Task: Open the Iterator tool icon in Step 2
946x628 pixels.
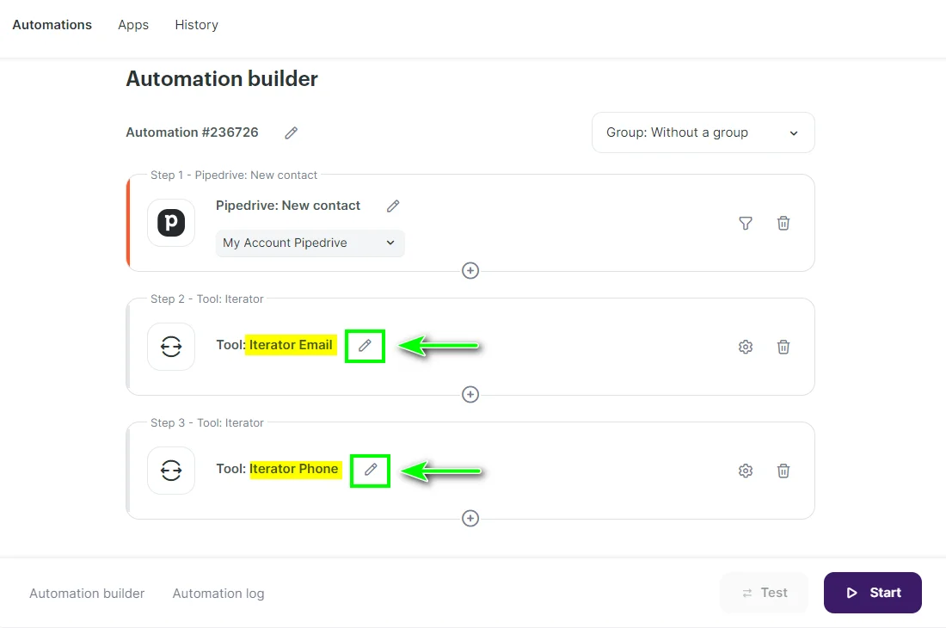Action: pyautogui.click(x=170, y=347)
